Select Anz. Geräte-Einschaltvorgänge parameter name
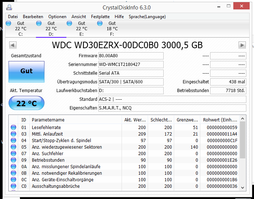 pos(62,179)
